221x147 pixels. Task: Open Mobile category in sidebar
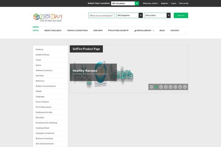pyautogui.click(x=39, y=91)
